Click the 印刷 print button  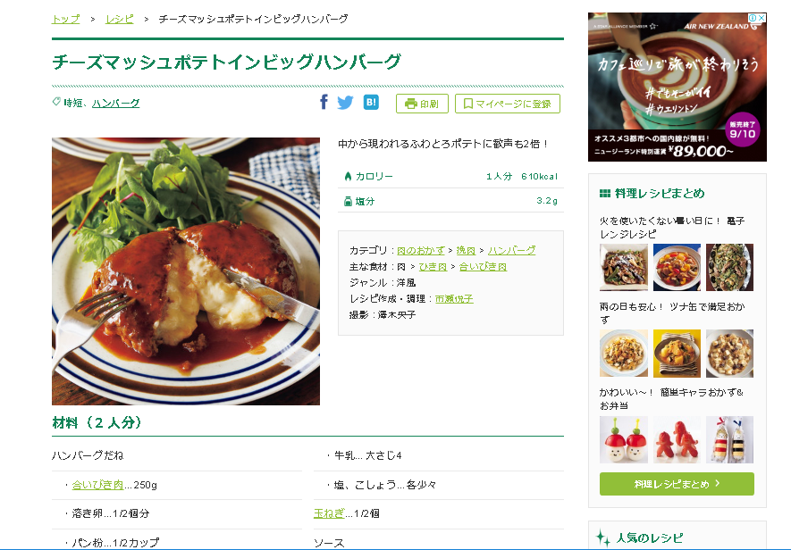(422, 104)
